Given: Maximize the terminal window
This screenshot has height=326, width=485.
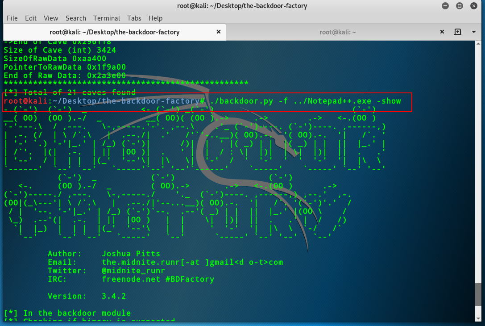Looking at the screenshot, I should pos(459,6).
